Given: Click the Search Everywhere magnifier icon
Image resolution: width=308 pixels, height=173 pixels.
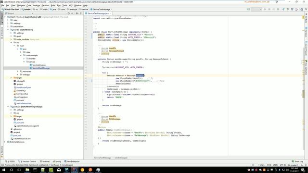Looking at the screenshot, I should tap(306, 9).
